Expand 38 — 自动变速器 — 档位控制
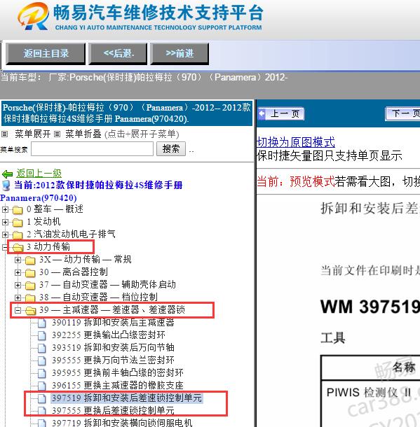The height and width of the screenshot is (427, 420). pos(18,297)
